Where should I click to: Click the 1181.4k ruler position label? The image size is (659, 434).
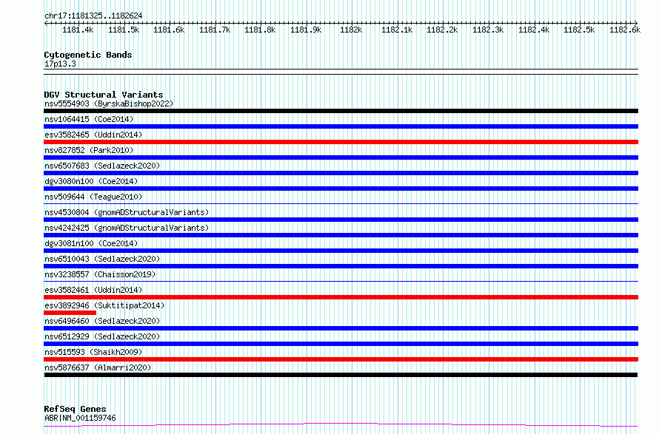point(78,30)
